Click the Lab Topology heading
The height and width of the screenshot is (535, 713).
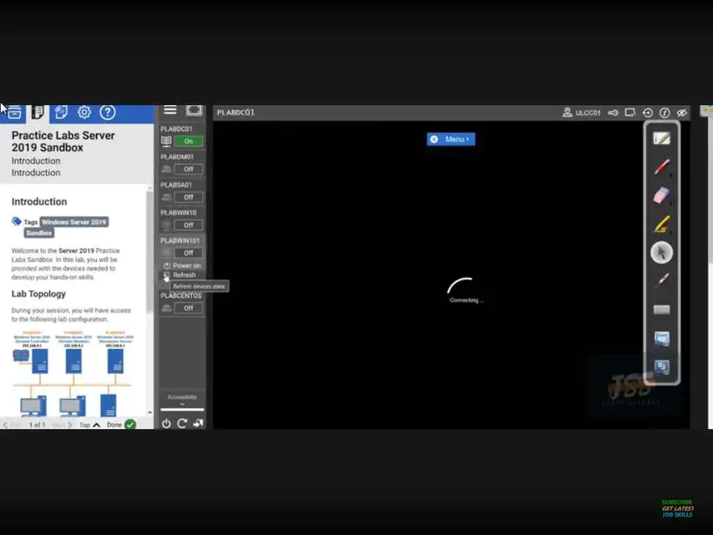[39, 294]
